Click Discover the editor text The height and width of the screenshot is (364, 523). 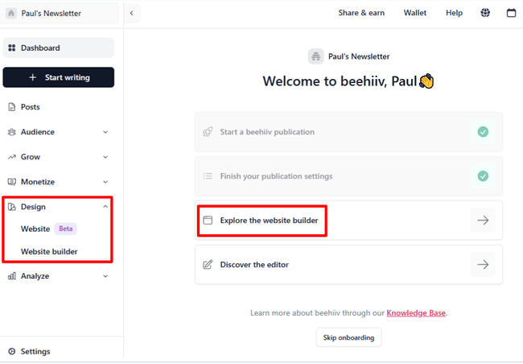click(254, 264)
